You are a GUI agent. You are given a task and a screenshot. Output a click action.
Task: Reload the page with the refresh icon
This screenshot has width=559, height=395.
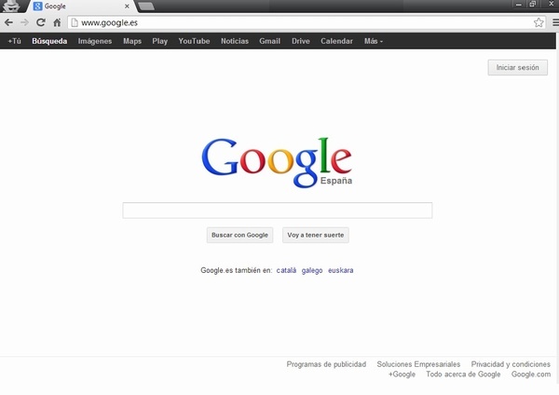pos(41,22)
